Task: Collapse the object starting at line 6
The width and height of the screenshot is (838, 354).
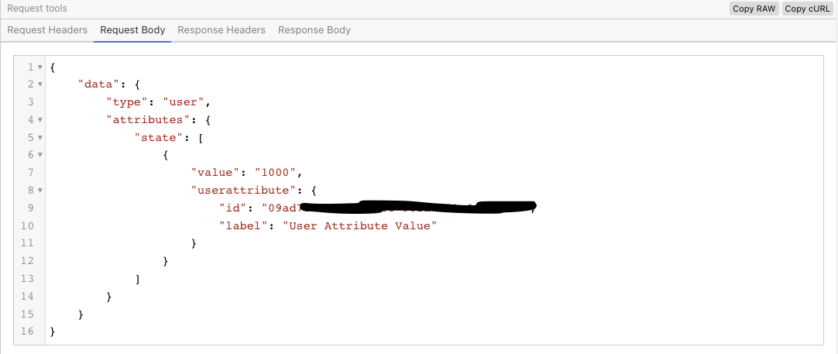Action: point(39,155)
